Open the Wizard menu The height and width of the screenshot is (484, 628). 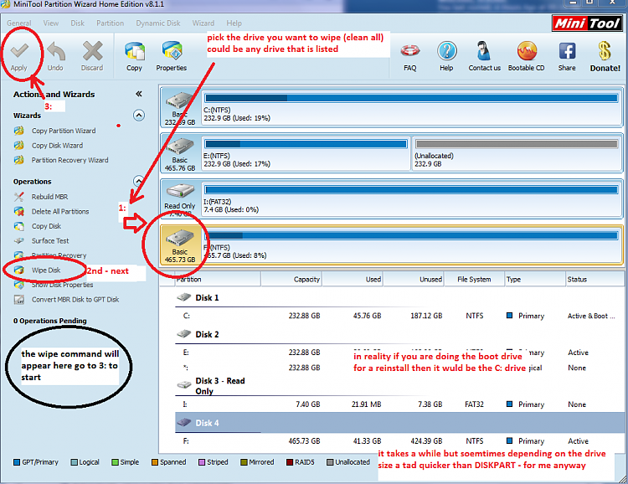[x=203, y=23]
